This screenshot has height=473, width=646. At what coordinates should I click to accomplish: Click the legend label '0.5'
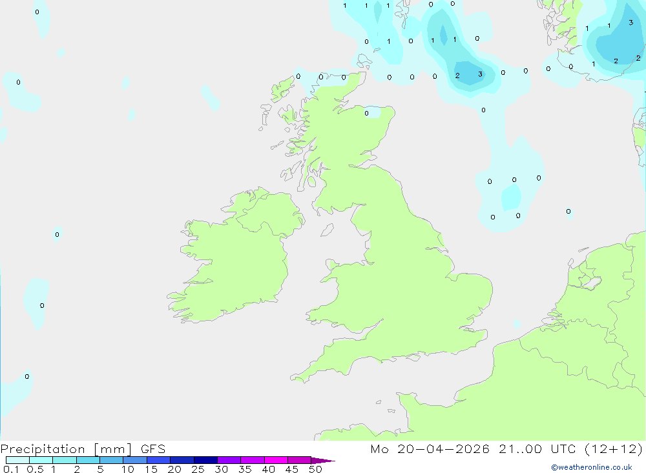(35, 469)
